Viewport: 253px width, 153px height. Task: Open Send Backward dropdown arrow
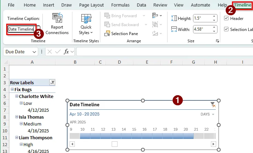[146, 25]
